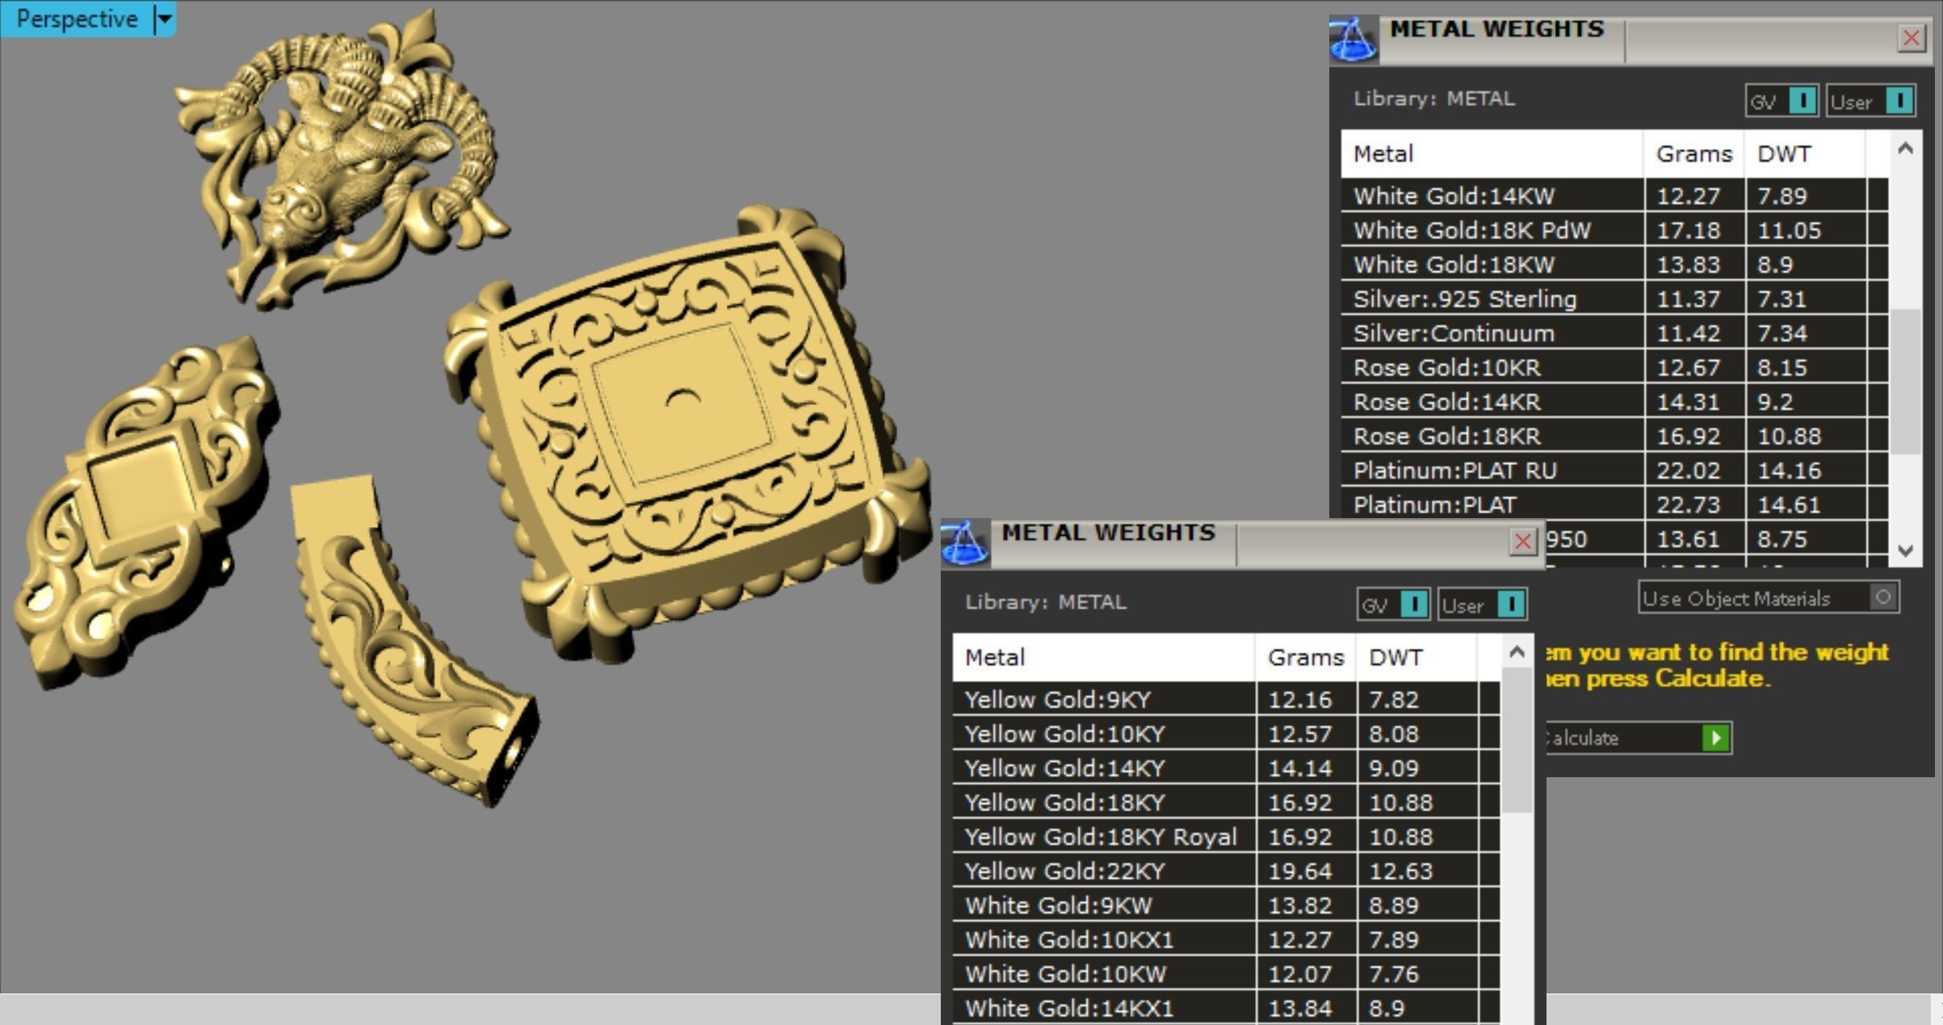Open the Perspective viewport dropdown arrow
1943x1025 pixels.
(x=164, y=19)
